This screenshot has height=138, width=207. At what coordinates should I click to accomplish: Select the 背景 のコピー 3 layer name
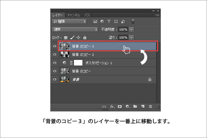(83, 46)
